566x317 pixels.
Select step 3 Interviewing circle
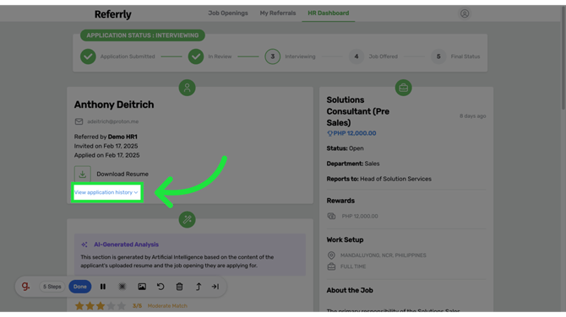click(273, 56)
